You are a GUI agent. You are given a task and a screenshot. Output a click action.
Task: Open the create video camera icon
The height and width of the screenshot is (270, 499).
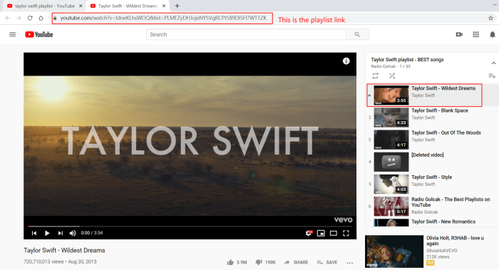[x=459, y=34]
